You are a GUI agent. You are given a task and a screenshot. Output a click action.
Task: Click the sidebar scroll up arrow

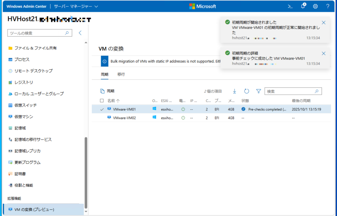[x=86, y=43]
